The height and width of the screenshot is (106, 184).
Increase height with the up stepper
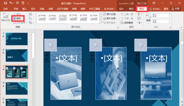pyautogui.click(x=170, y=15)
